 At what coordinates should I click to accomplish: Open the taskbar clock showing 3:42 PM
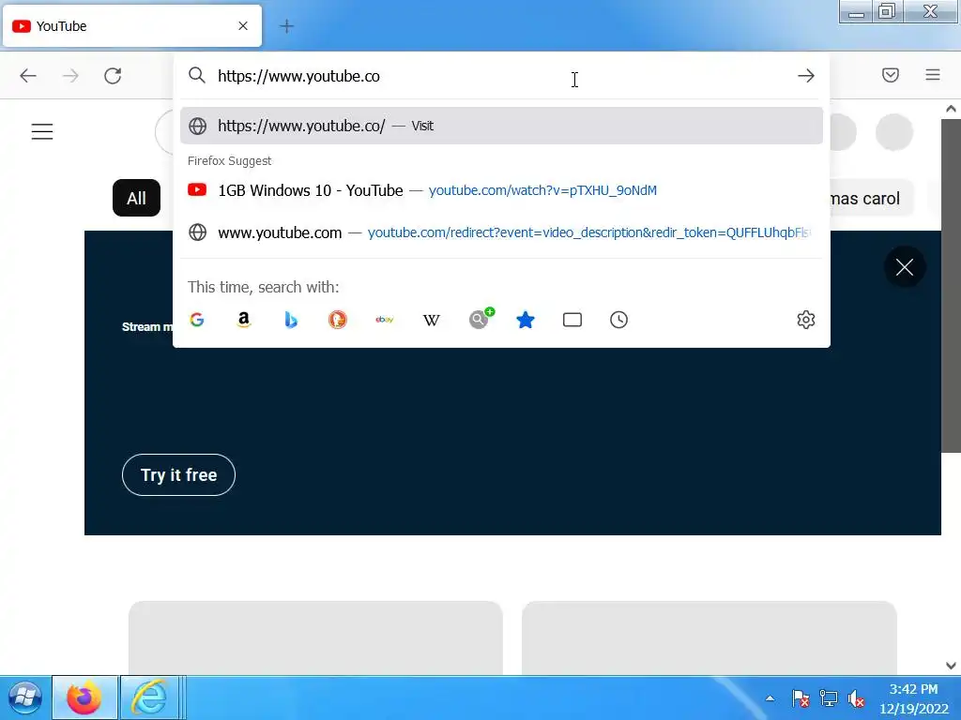913,698
